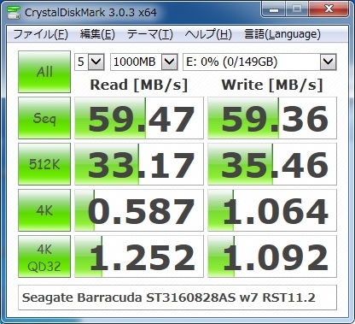The image size is (355, 324).
Task: Select the Seq write result 59.36
Action: [x=272, y=118]
